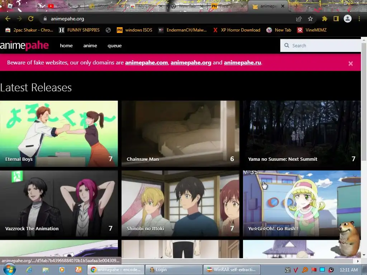
Task: Open the windows ISOS bookmark
Action: click(135, 30)
